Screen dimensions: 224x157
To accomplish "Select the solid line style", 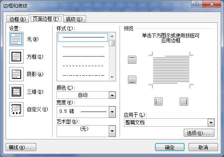I will [x=83, y=37].
